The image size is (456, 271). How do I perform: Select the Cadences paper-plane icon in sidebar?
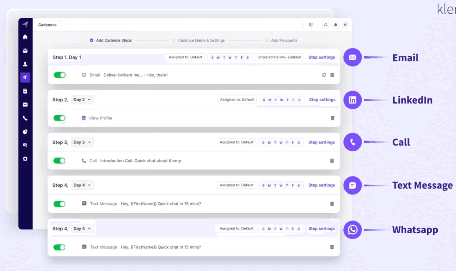[25, 77]
